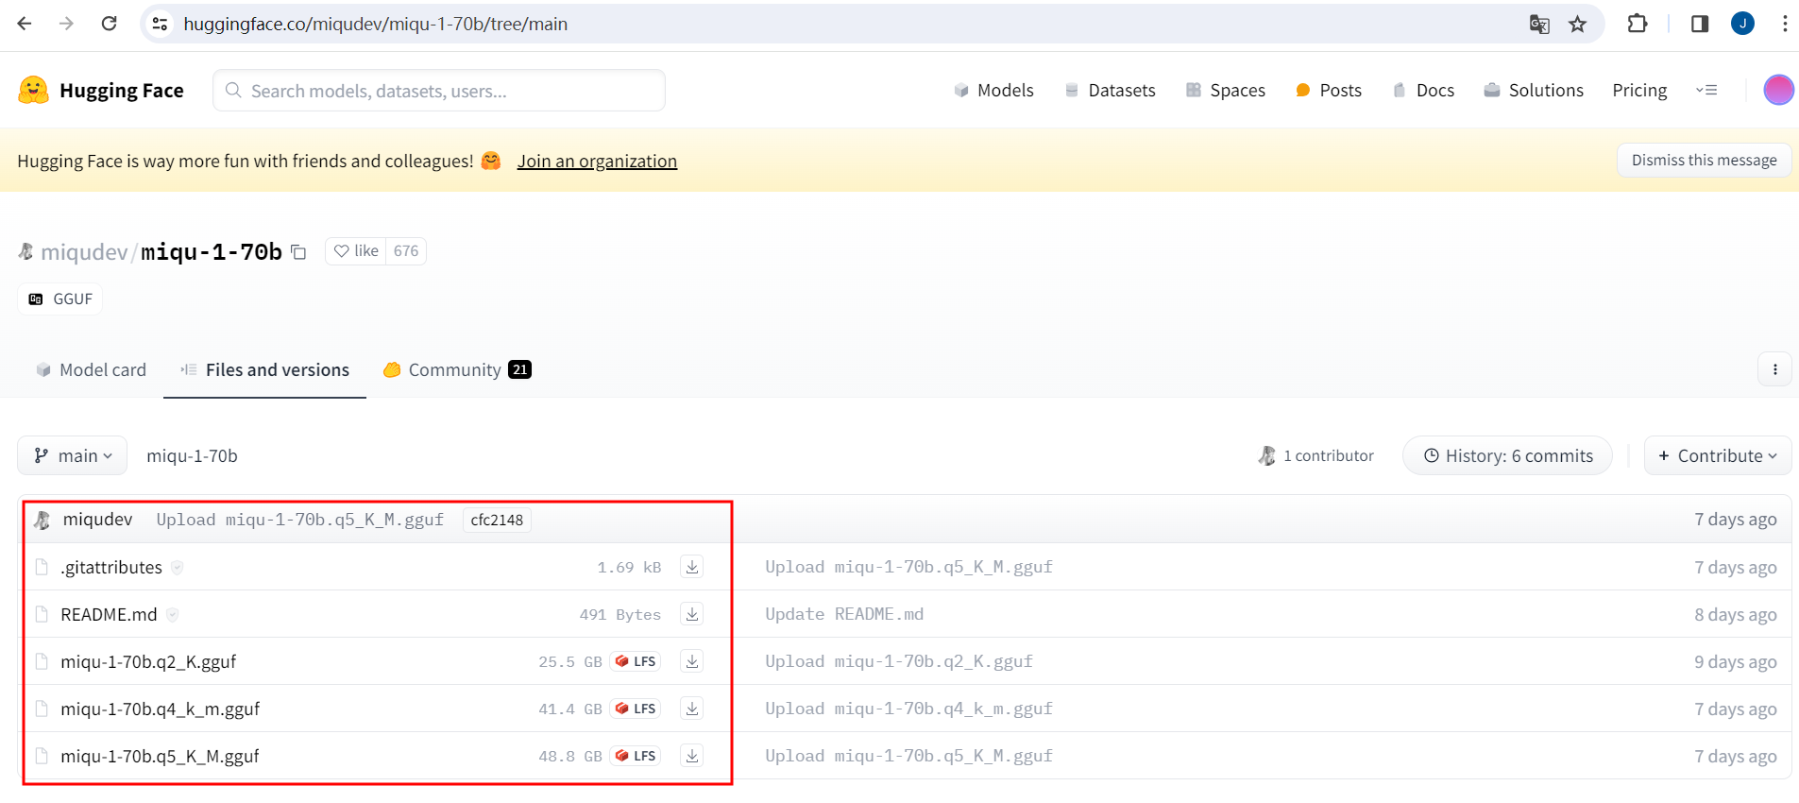Download .gitattributes file
This screenshot has width=1799, height=803.
[692, 567]
